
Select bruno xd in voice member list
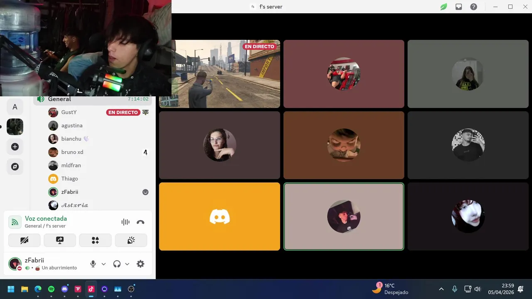coord(99,152)
